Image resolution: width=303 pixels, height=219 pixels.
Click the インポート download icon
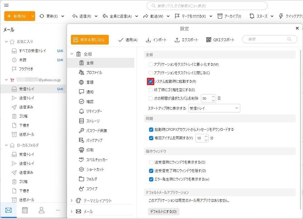point(148,40)
